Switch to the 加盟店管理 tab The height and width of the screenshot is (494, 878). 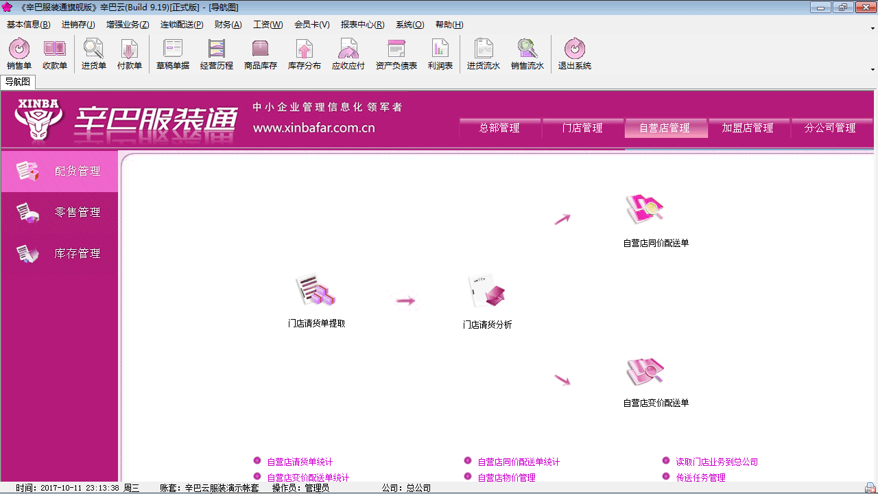(x=748, y=128)
